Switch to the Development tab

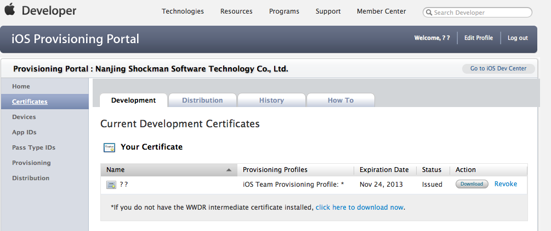click(134, 100)
